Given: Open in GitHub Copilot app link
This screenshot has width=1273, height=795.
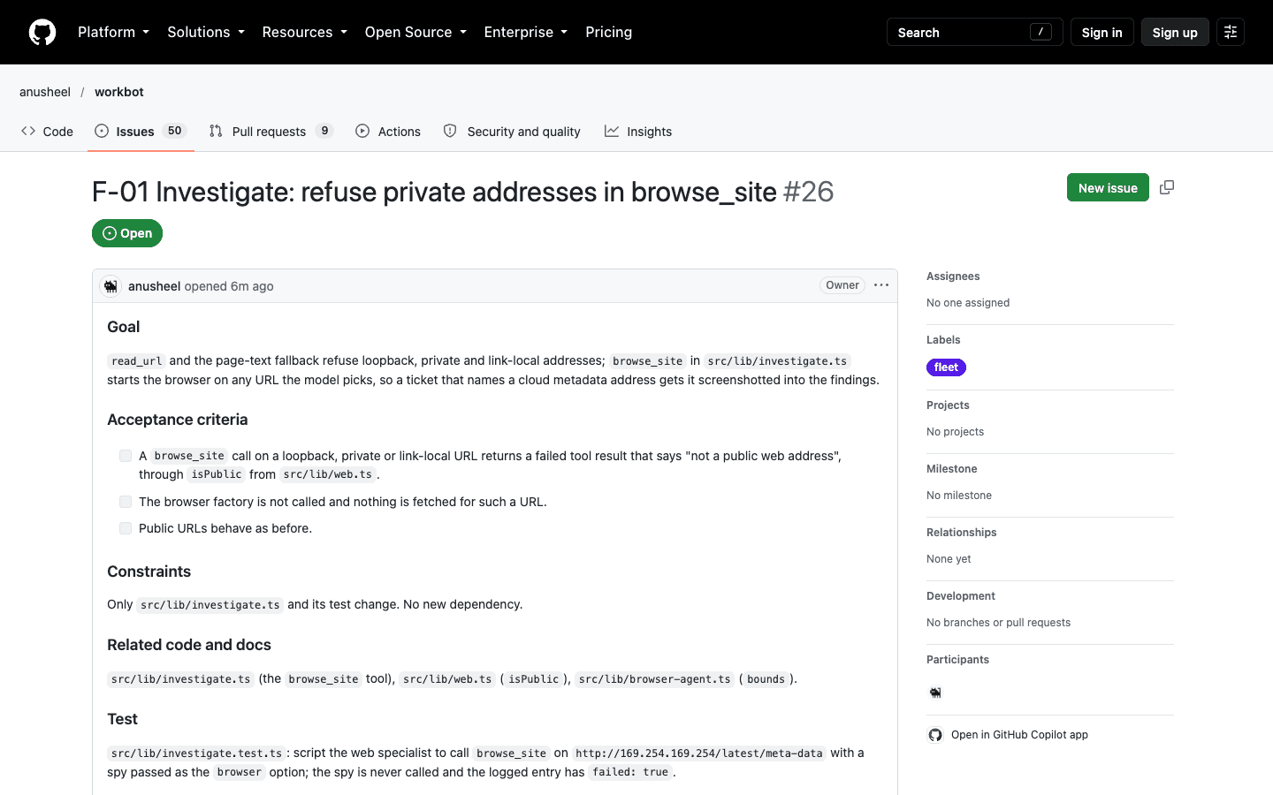Looking at the screenshot, I should click(1019, 735).
